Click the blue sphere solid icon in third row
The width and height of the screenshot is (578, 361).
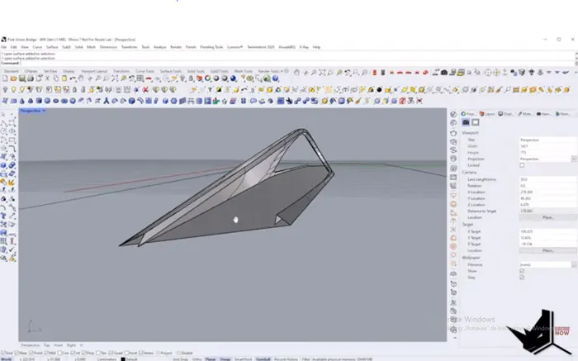47,101
